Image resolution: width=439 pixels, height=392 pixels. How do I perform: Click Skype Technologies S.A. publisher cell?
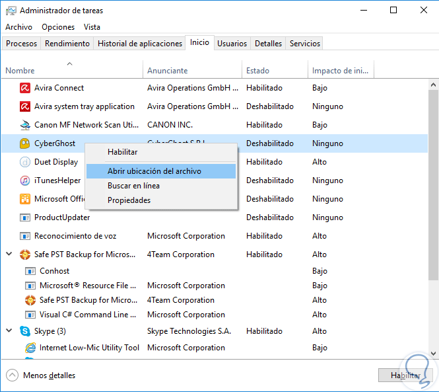(189, 331)
